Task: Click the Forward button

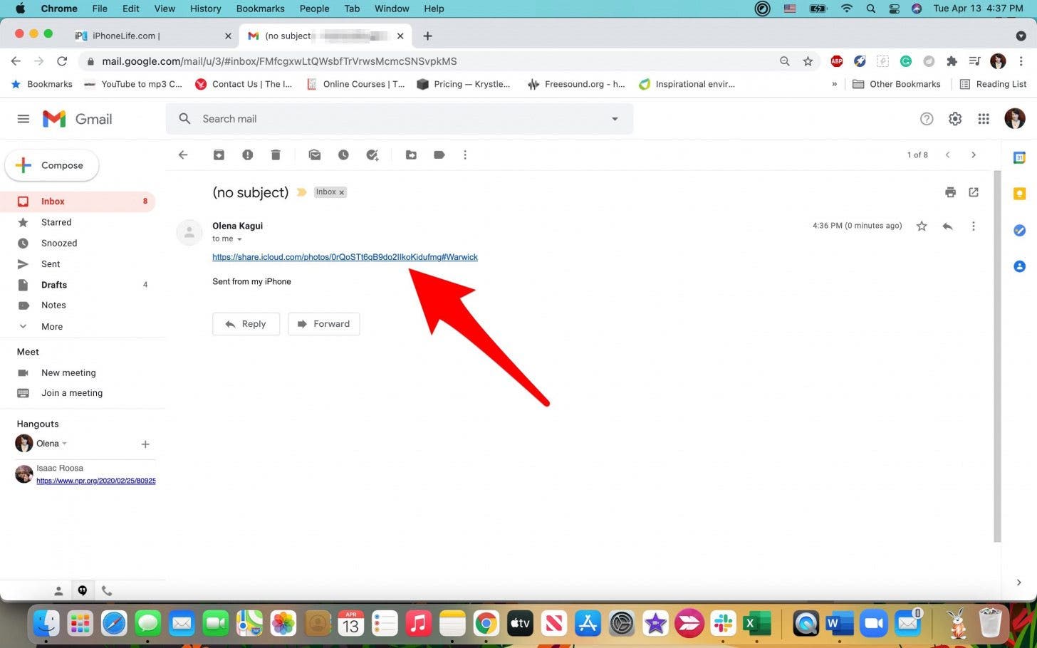Action: 323,324
